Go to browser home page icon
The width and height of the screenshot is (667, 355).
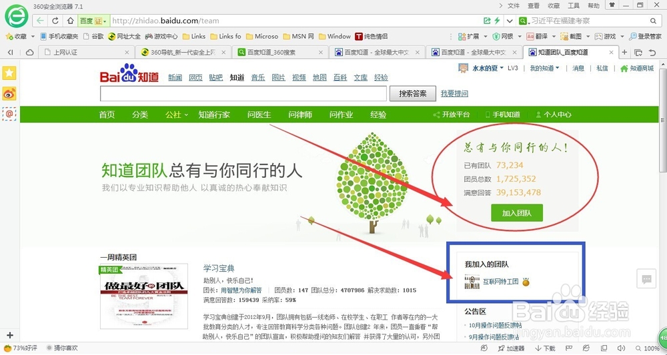[70, 21]
